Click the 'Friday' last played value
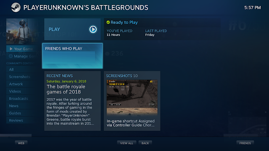This screenshot has height=151, width=269. pos(150,35)
